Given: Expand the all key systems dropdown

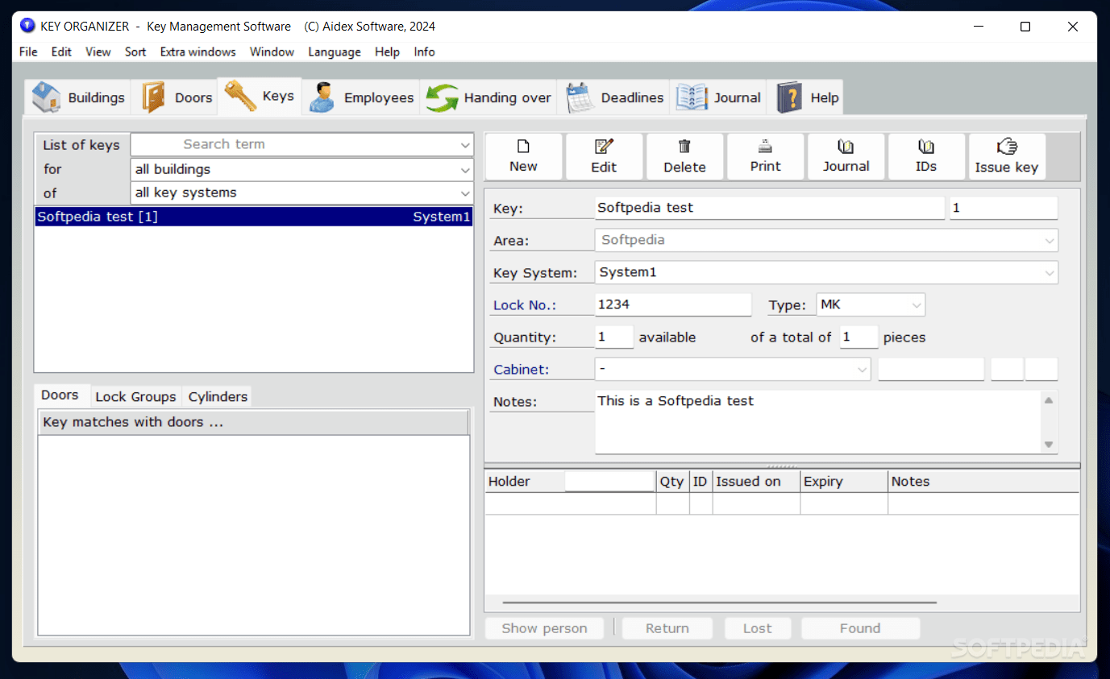Looking at the screenshot, I should [465, 193].
